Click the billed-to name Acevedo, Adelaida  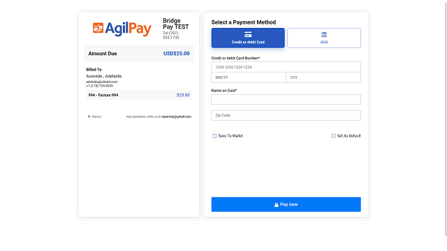click(x=104, y=76)
